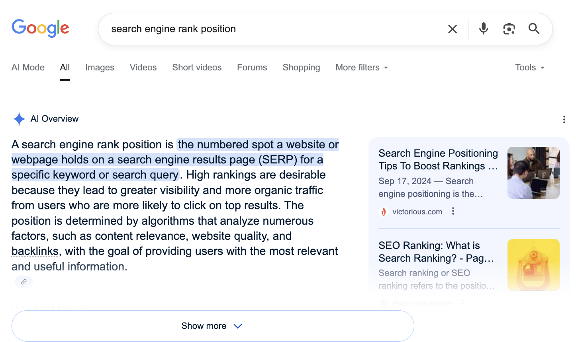Switch to the Images tab
The width and height of the screenshot is (576, 342).
100,68
